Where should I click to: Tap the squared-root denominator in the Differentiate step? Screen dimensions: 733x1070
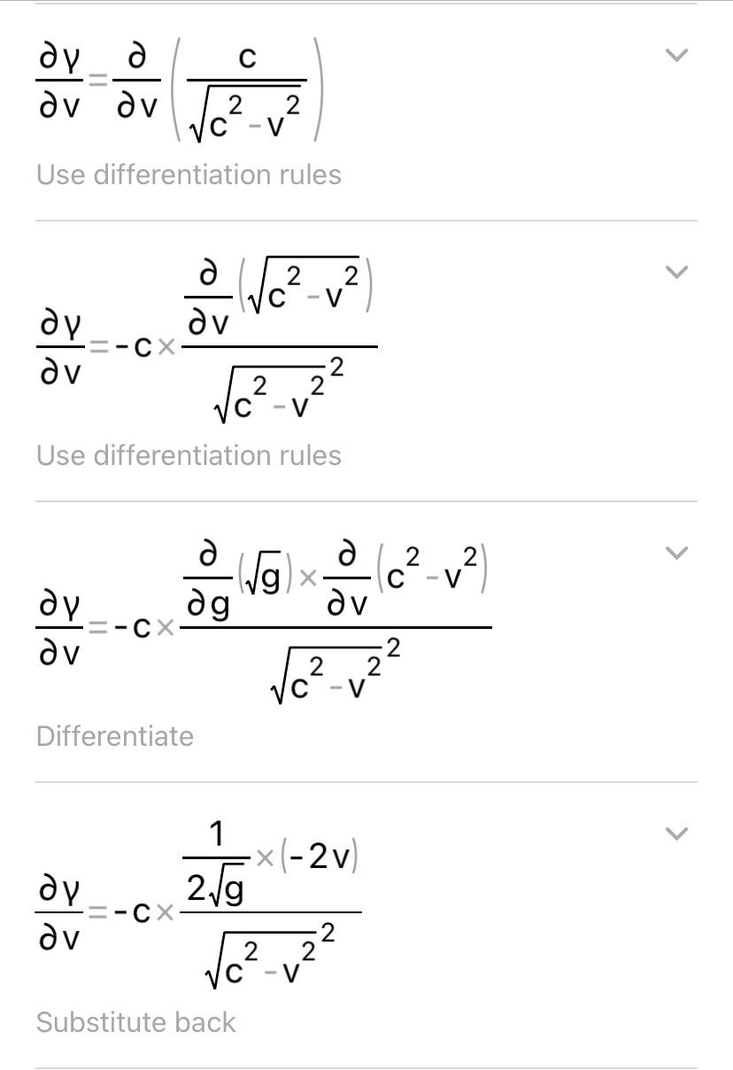(331, 671)
